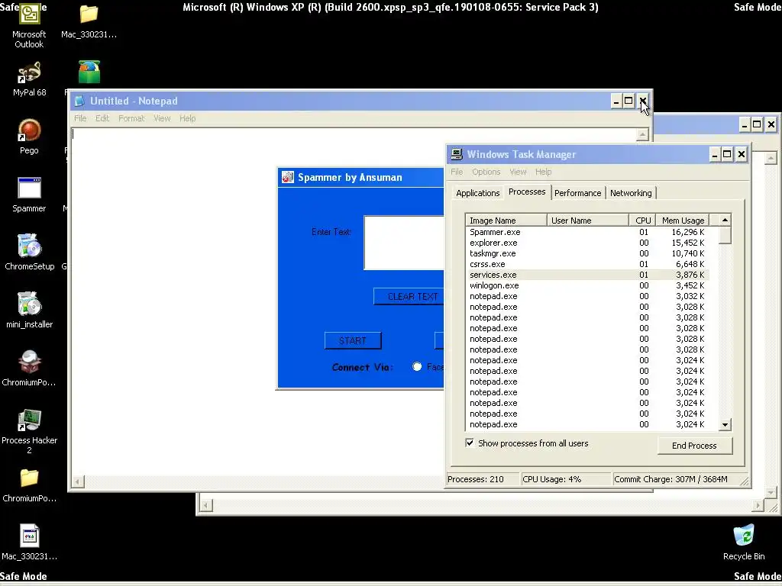Screen dimensions: 782x586
Task: Select the taskmgr.exe process row
Action: click(587, 253)
